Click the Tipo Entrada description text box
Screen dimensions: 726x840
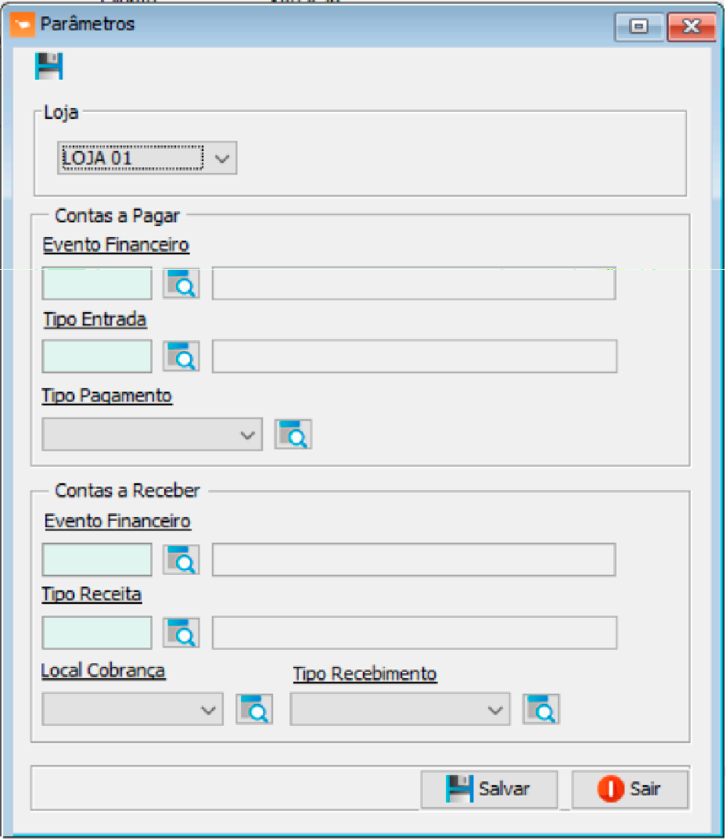click(414, 357)
